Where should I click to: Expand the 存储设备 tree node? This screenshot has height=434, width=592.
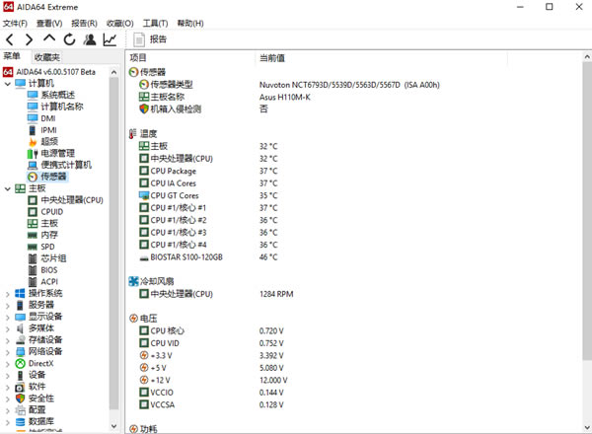tap(7, 339)
